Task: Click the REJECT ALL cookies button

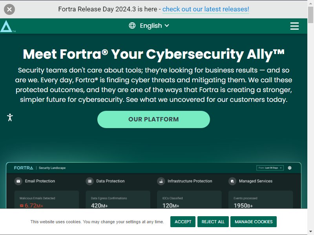Action: tap(213, 222)
